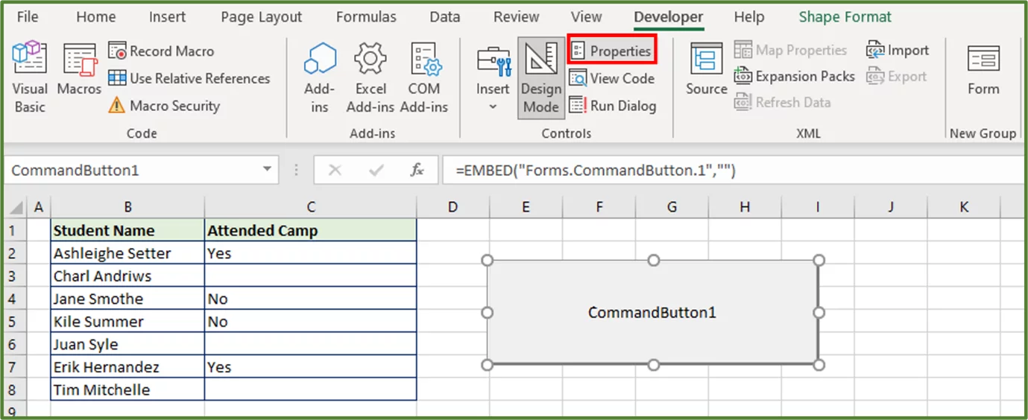Screen dimensions: 1028x420
Task: Click Export XML
Action: [x=897, y=76]
